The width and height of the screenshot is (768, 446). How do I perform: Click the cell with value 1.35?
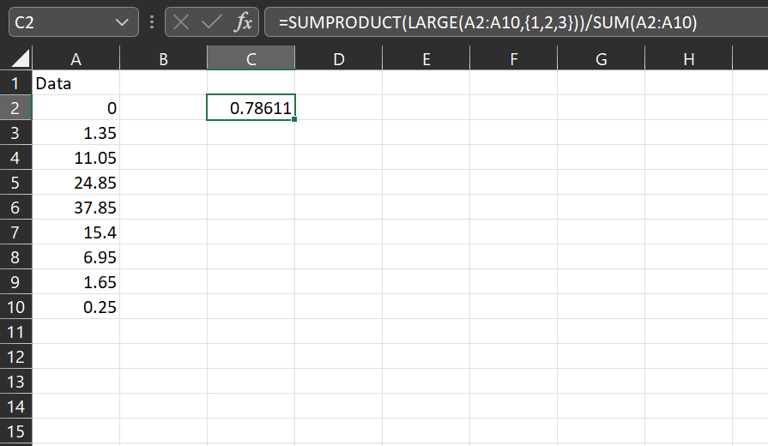(76, 133)
